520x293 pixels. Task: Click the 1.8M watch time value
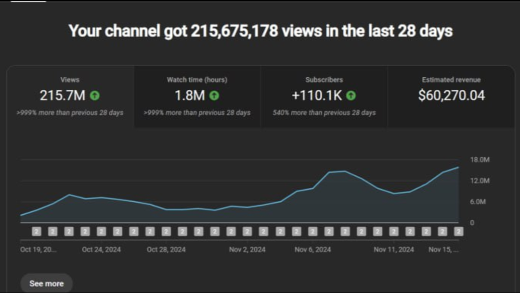[190, 96]
